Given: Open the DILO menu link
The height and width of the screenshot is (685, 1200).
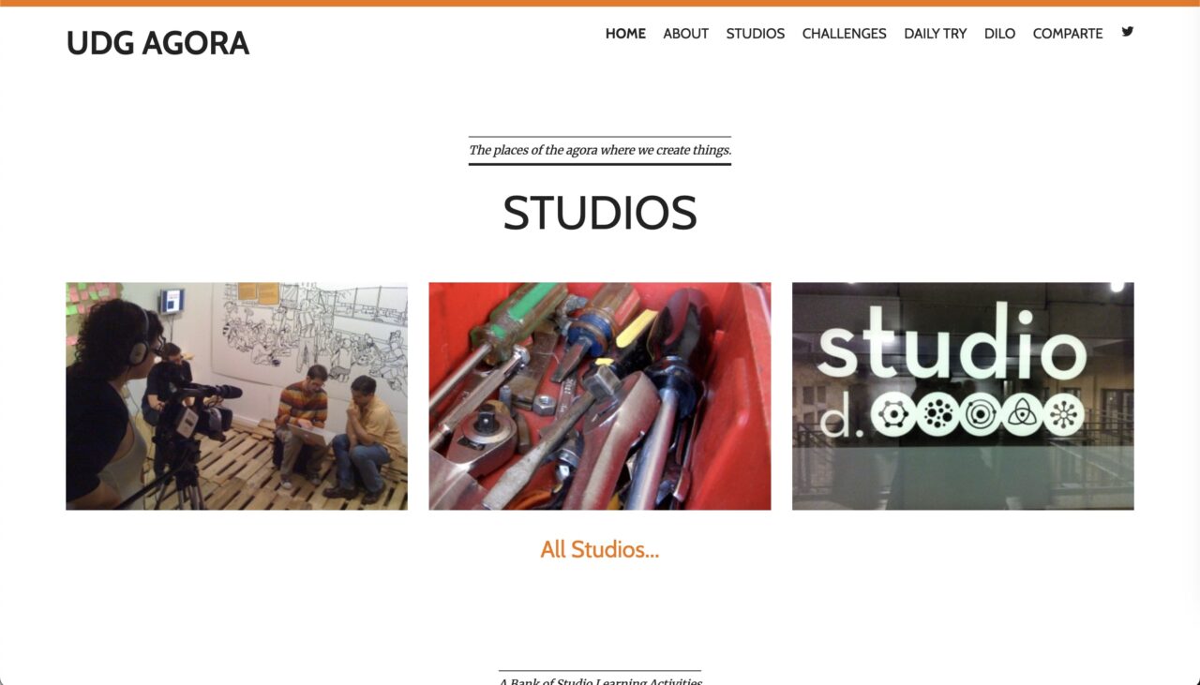Looking at the screenshot, I should click(999, 34).
